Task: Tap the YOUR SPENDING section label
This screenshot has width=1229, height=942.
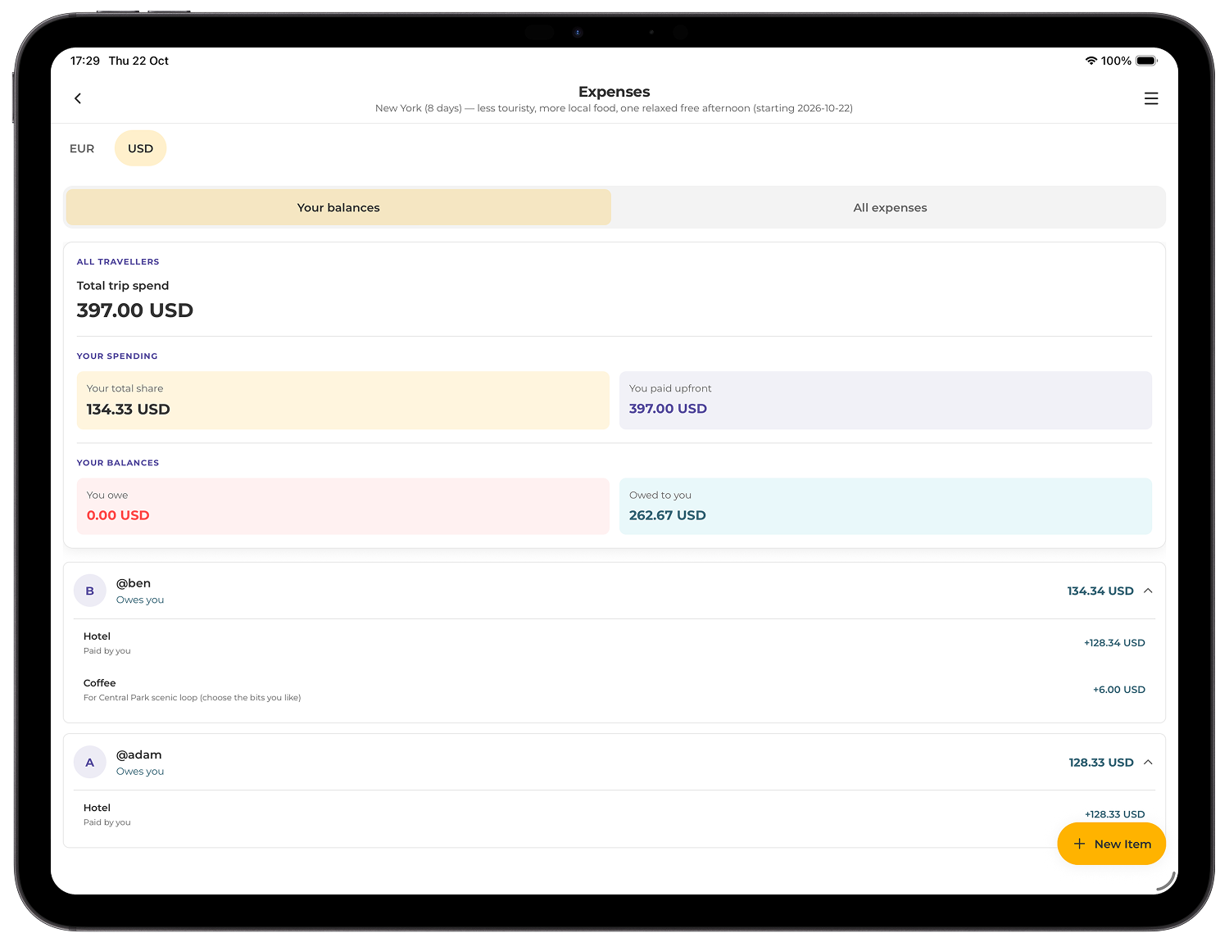Action: [x=117, y=356]
